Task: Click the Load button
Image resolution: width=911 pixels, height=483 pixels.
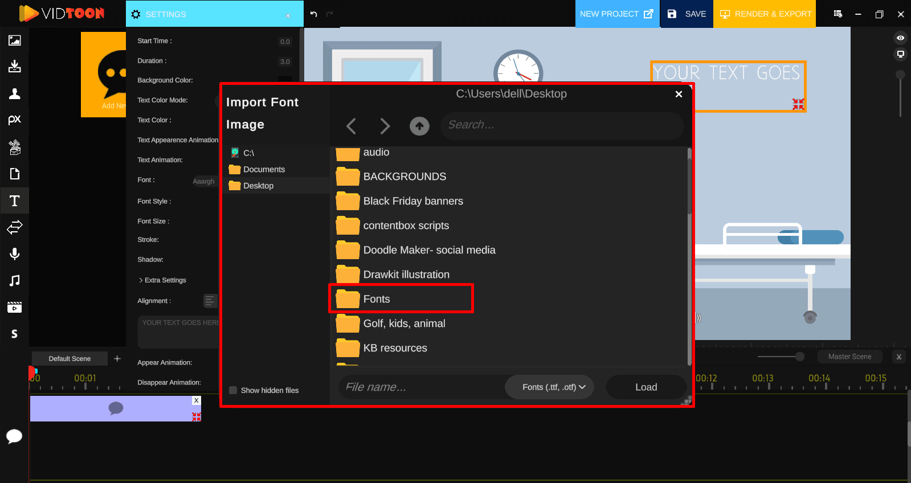Action: click(646, 387)
